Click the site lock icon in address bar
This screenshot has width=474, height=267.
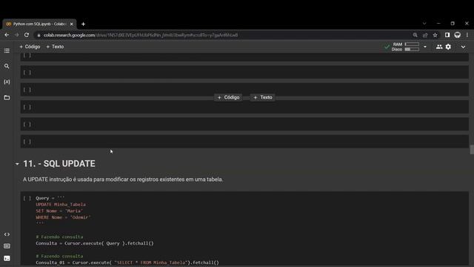39,36
